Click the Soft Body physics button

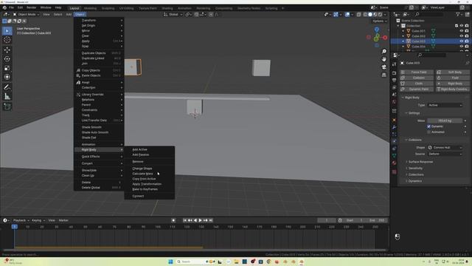tap(452, 72)
